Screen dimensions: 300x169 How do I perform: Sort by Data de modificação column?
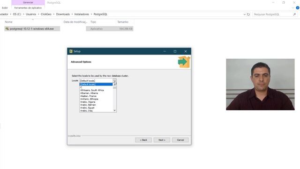click(75, 22)
